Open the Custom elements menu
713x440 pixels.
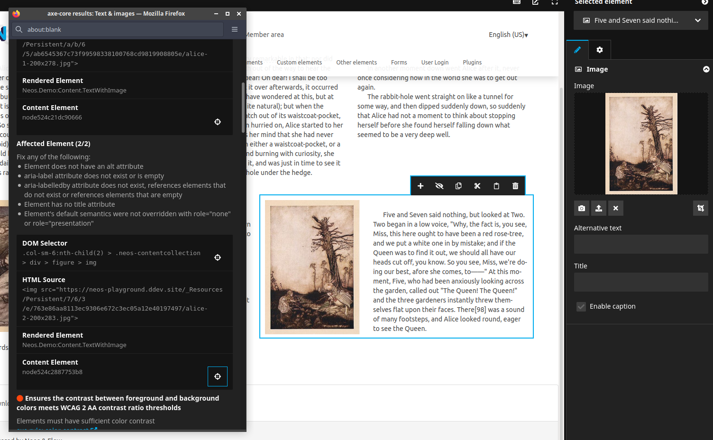pos(299,63)
